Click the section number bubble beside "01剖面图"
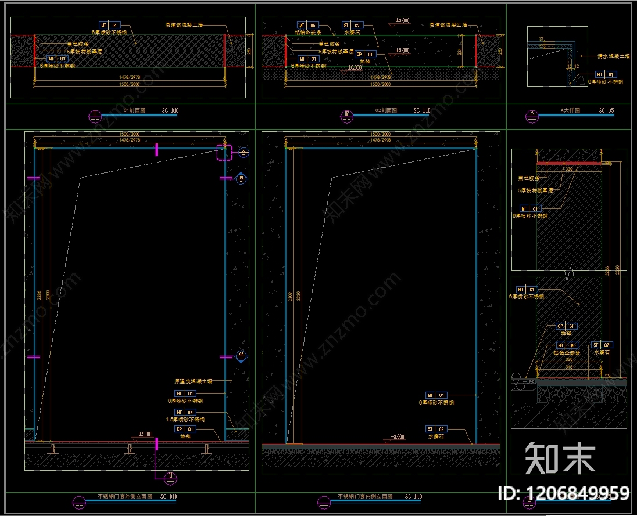Viewport: 637px width, 516px height. click(95, 116)
